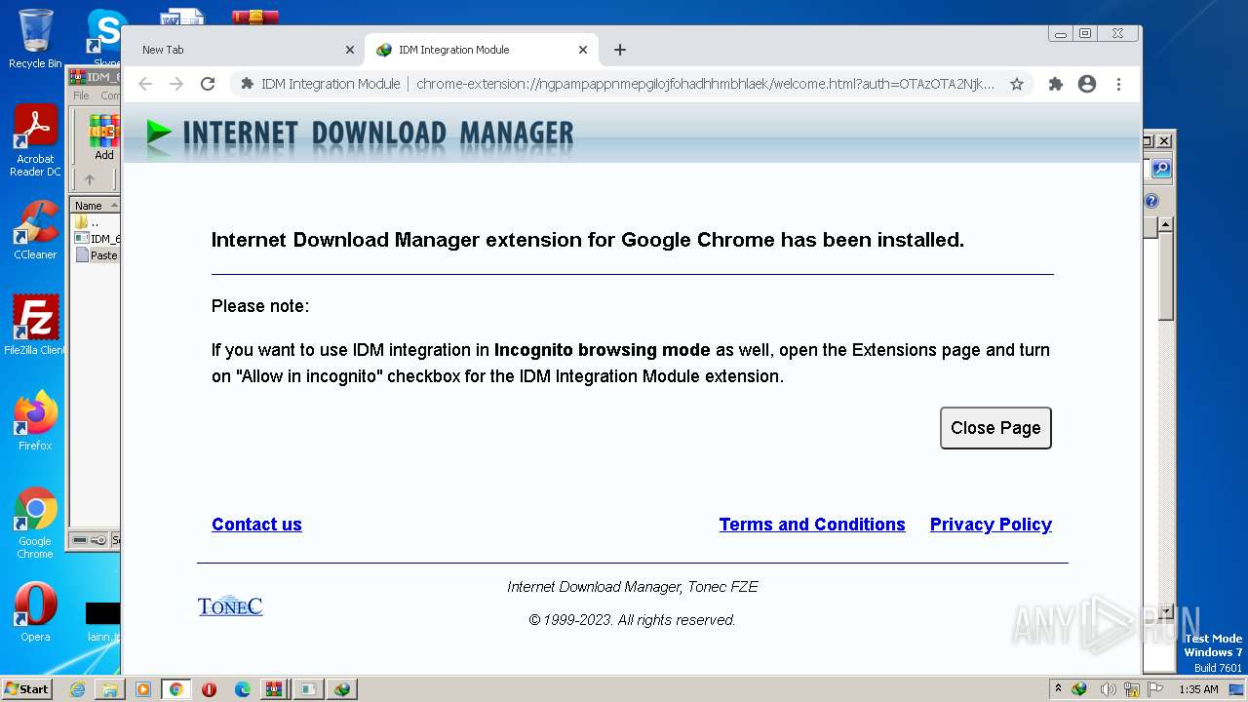The width and height of the screenshot is (1248, 702).
Task: Reload the IDM welcome page
Action: (x=208, y=84)
